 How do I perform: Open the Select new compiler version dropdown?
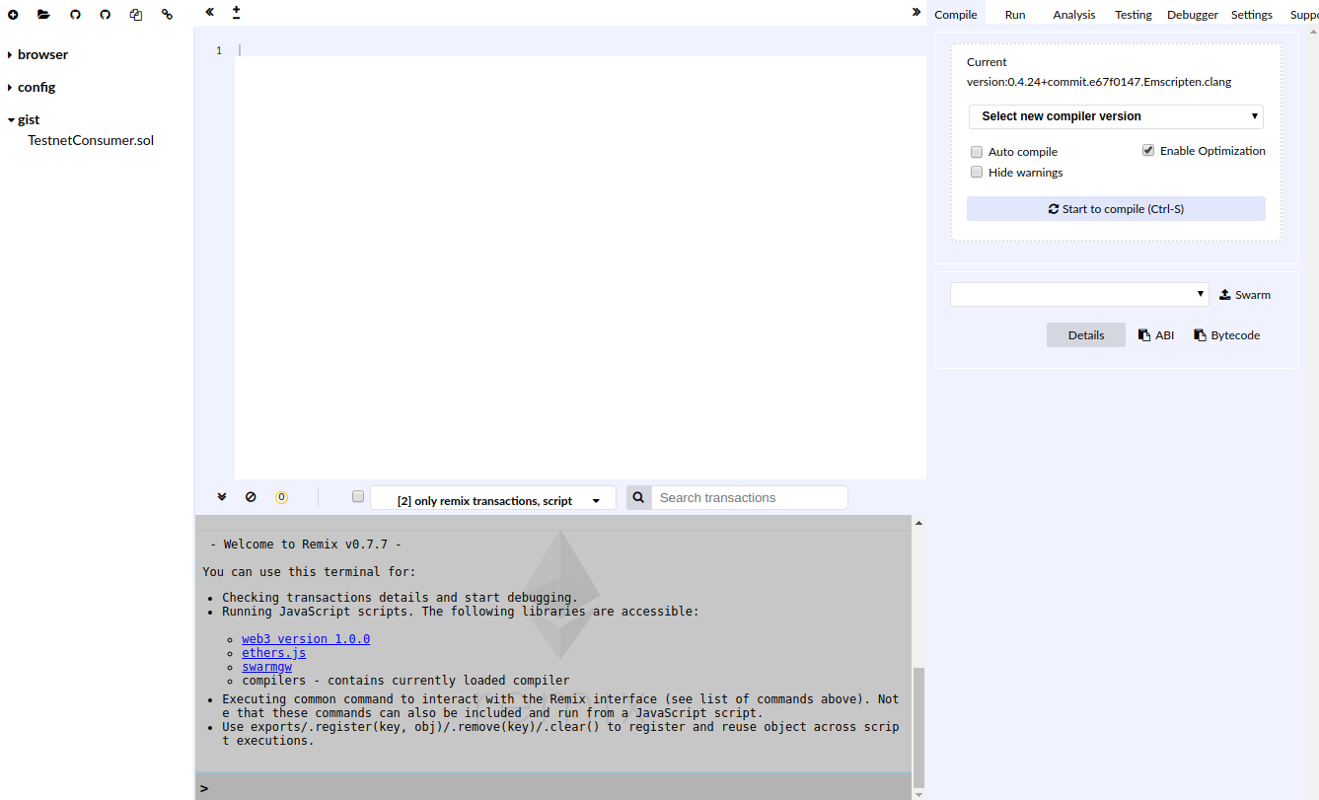pyautogui.click(x=1116, y=116)
